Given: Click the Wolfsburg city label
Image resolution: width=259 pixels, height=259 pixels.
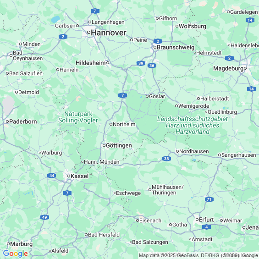Looking at the screenshot, I should point(193,26).
